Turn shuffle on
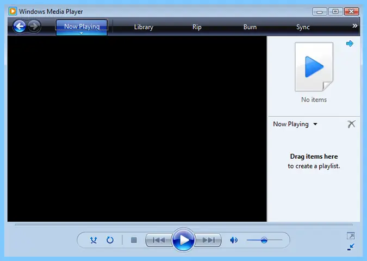This screenshot has width=367, height=261. coord(94,240)
